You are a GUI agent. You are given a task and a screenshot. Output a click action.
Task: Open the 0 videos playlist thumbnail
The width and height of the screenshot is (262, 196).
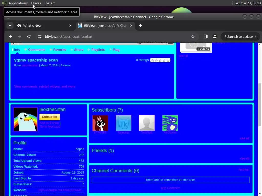196,47
